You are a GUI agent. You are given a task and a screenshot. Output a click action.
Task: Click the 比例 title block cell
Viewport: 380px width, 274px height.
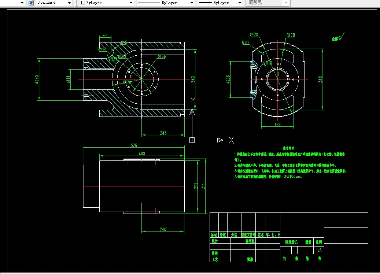click(319, 242)
